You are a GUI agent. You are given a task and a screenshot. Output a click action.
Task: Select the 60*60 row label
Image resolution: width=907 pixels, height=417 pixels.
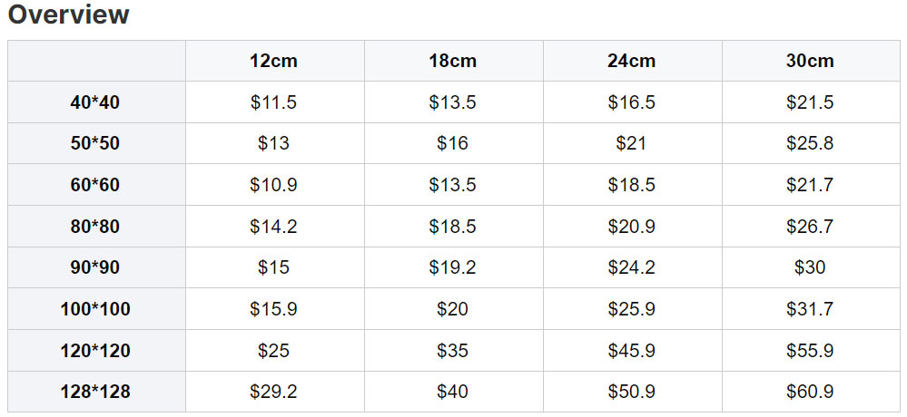click(96, 185)
